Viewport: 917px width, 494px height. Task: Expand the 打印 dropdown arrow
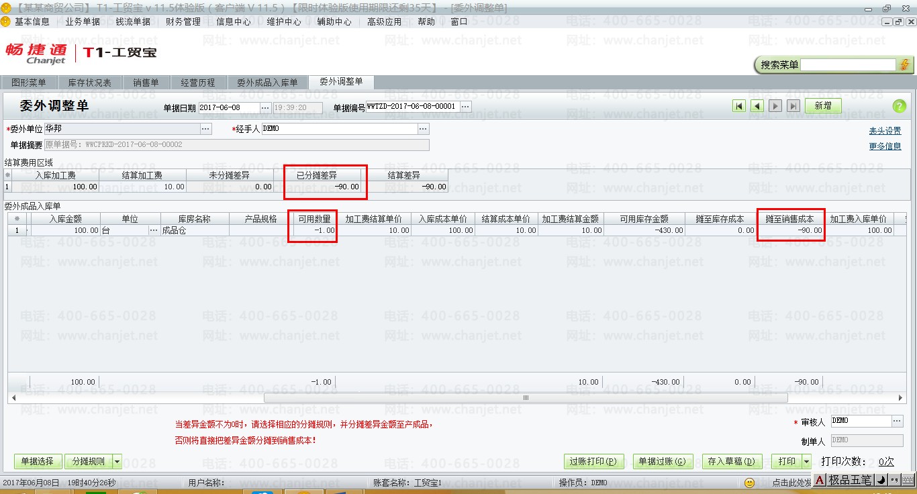point(806,462)
